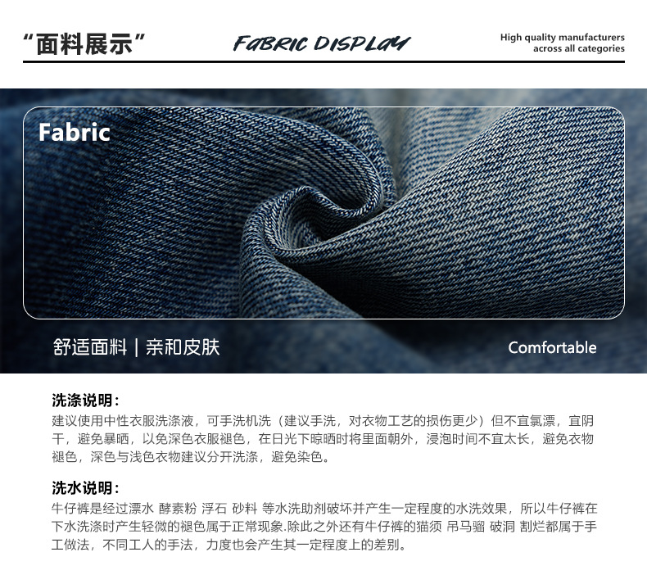Click the line ending with 避免染色

(x=191, y=457)
